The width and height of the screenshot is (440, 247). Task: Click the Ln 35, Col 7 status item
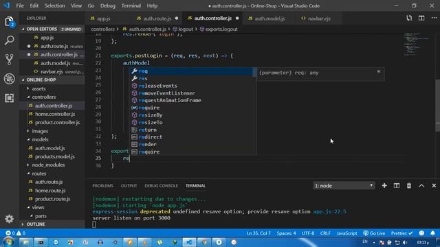[258, 233]
